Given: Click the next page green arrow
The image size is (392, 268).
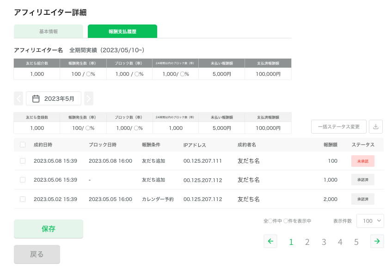Looking at the screenshot, I should (377, 241).
